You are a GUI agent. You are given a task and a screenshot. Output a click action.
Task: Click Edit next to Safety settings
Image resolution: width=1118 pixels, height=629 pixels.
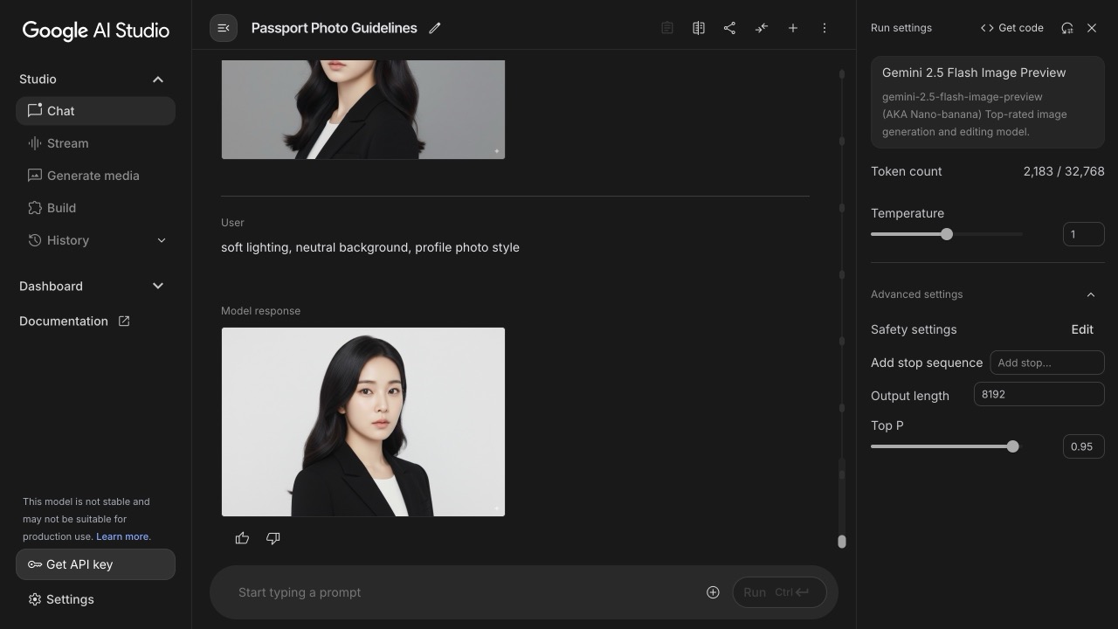click(1082, 329)
